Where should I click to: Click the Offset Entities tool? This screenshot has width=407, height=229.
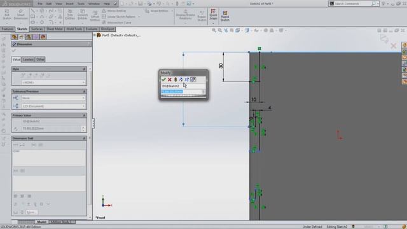95,16
